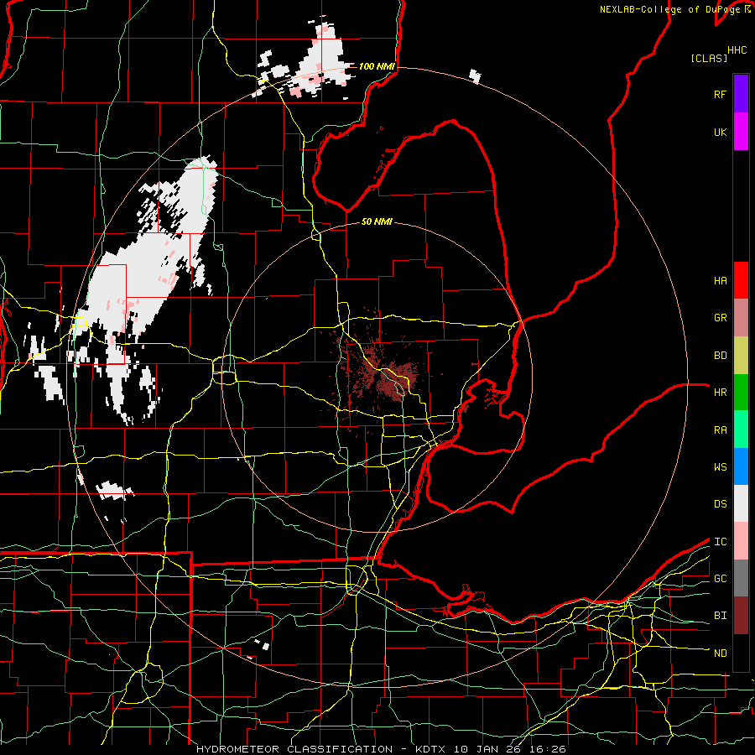
Task: Select the BD yellow legend block
Action: (x=741, y=356)
